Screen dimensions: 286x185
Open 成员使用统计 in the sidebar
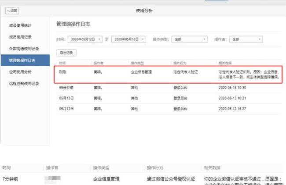tap(20, 25)
